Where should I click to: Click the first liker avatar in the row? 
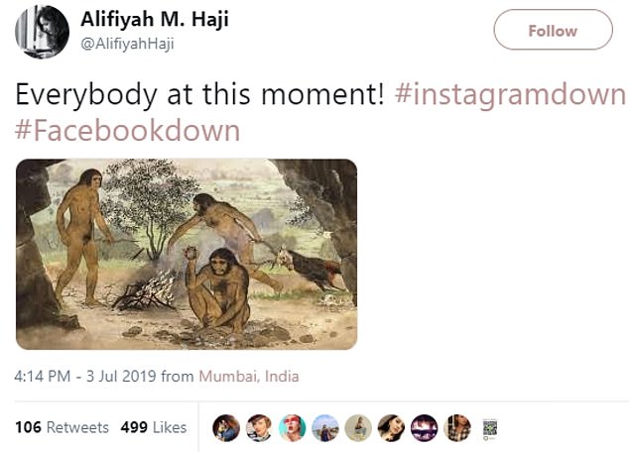click(x=226, y=427)
